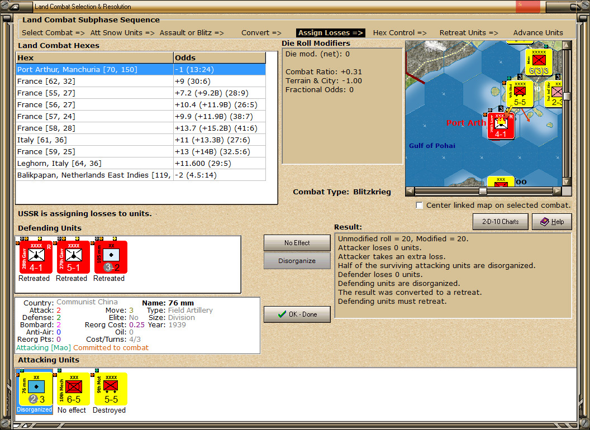The width and height of the screenshot is (590, 430).
Task: Click the yellow 6(3)3 unit on the map
Action: click(x=539, y=63)
